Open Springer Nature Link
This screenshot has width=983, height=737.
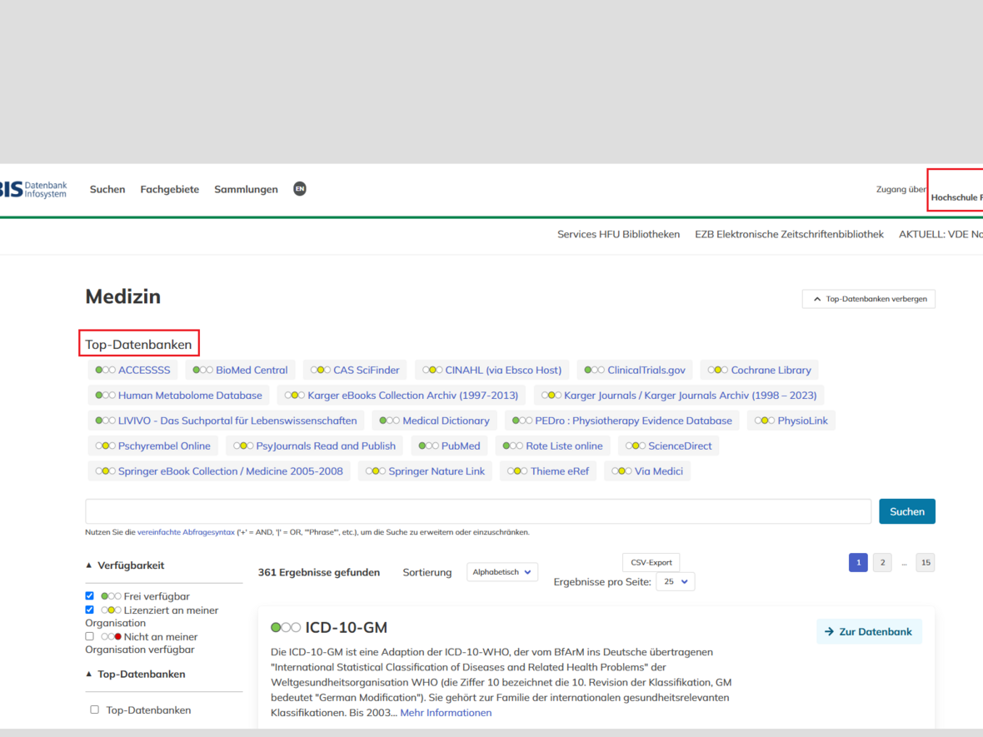(425, 471)
